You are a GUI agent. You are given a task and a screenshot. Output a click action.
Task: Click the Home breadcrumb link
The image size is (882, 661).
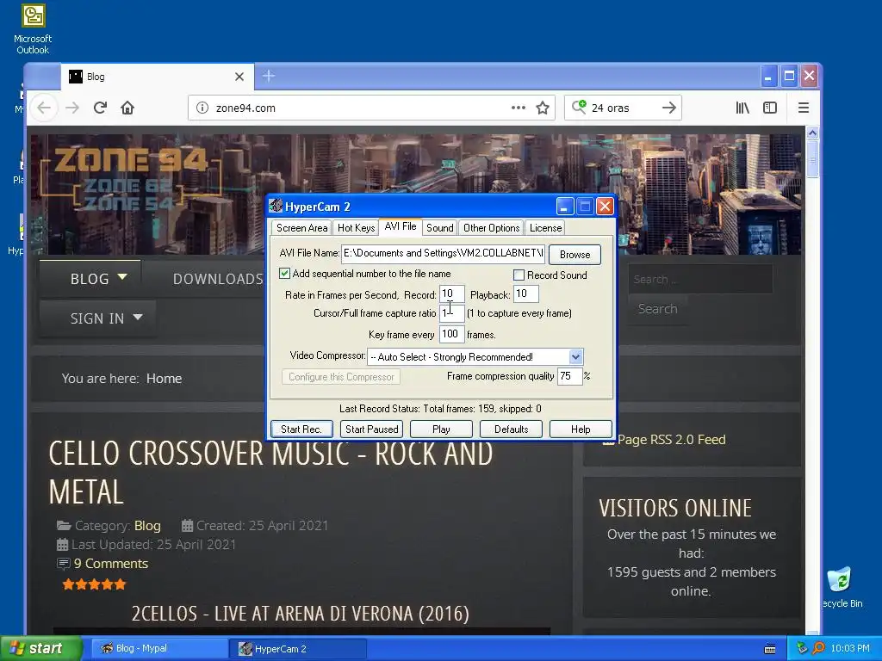point(165,379)
